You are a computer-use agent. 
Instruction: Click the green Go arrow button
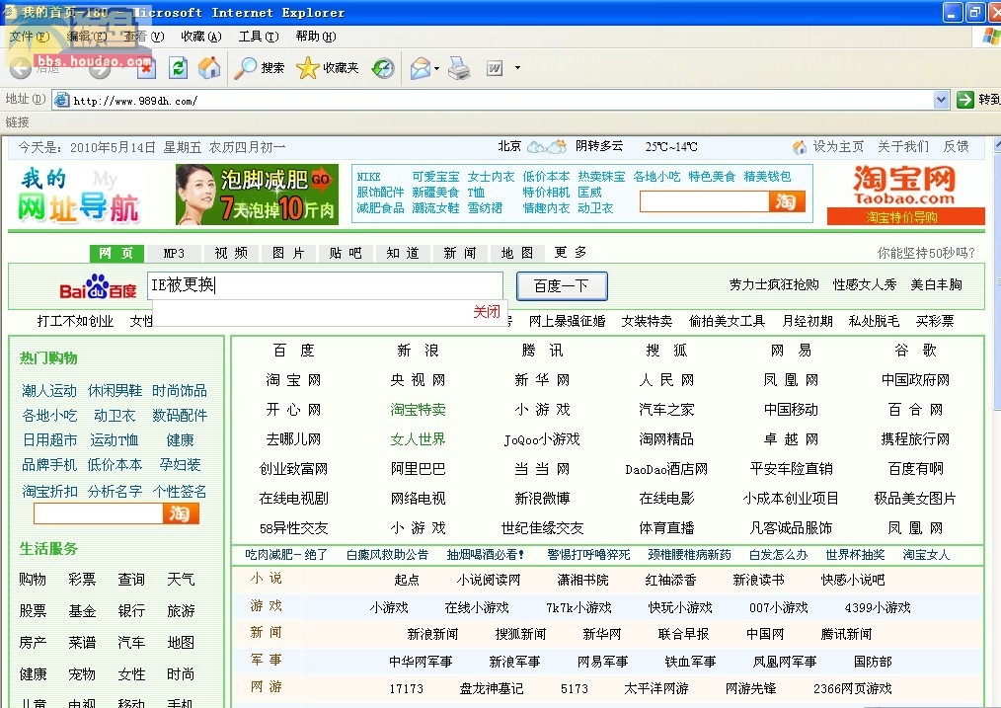click(964, 100)
